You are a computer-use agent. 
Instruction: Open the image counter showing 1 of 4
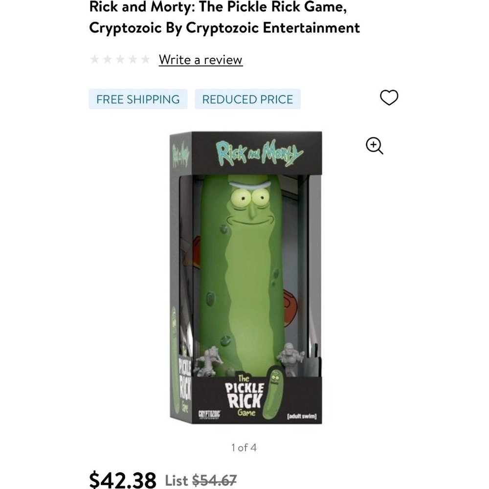pyautogui.click(x=244, y=446)
